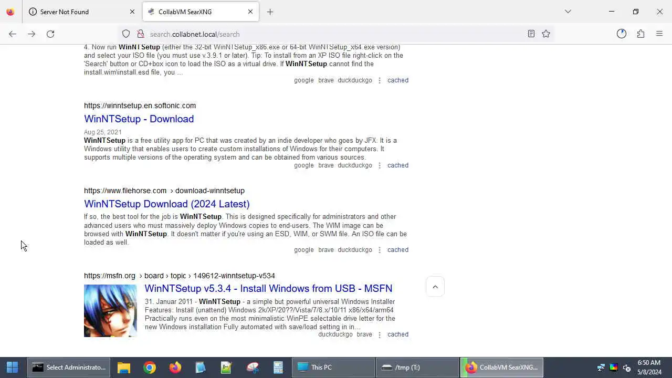Expand options menu for first result

[380, 80]
